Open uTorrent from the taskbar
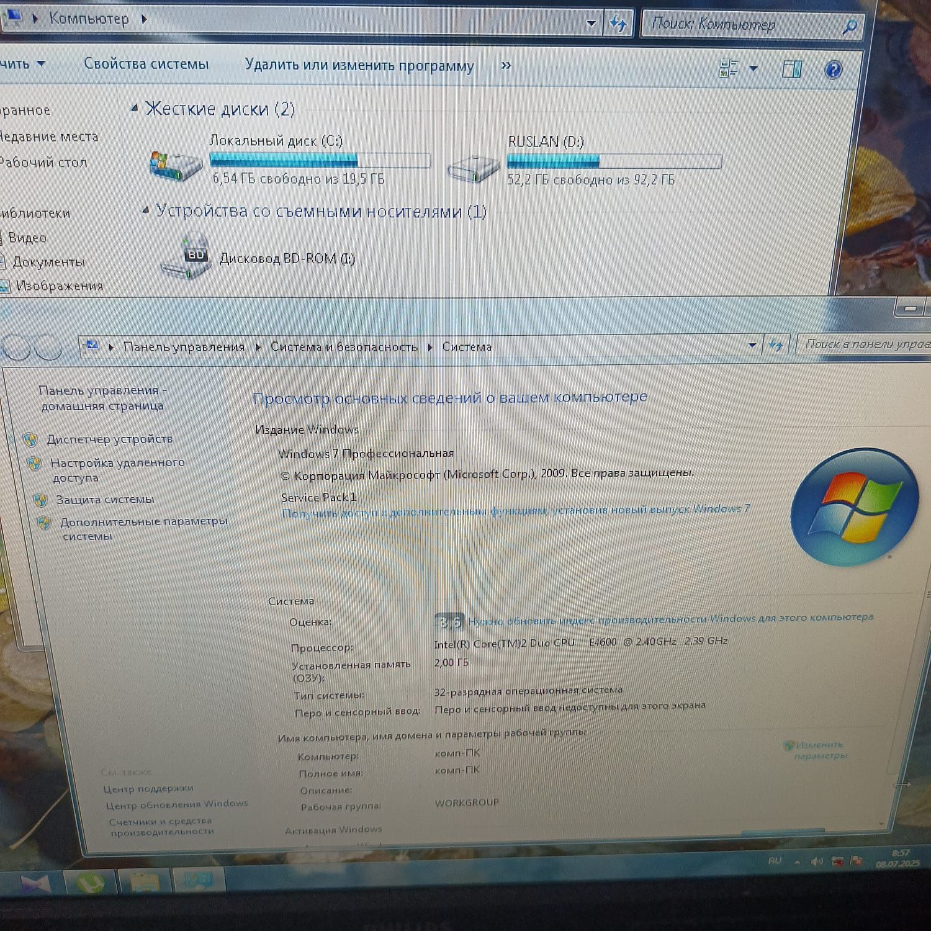The image size is (931, 931). (90, 881)
